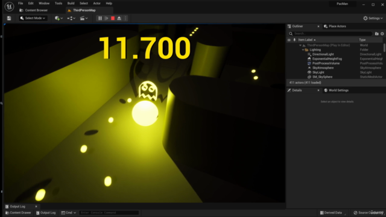Screen dimensions: 386x217
Task: Close the Outliner tab
Action: 318,27
